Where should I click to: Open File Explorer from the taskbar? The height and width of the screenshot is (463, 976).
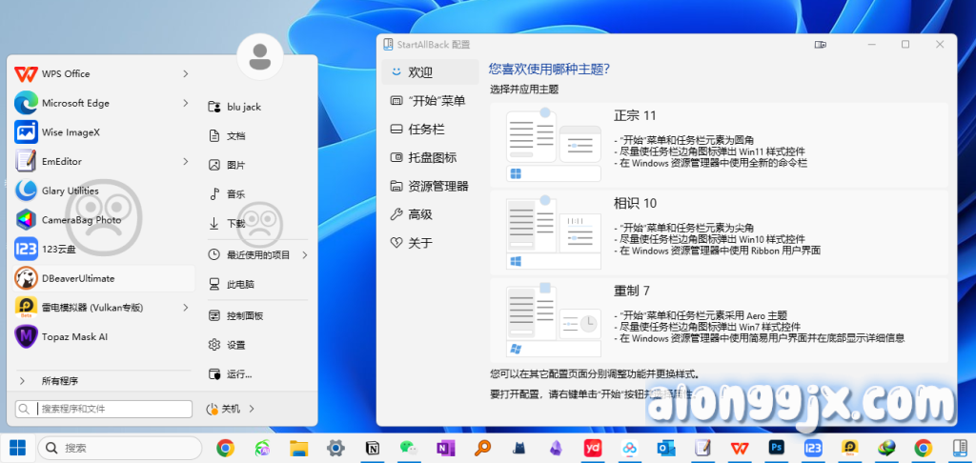click(299, 448)
